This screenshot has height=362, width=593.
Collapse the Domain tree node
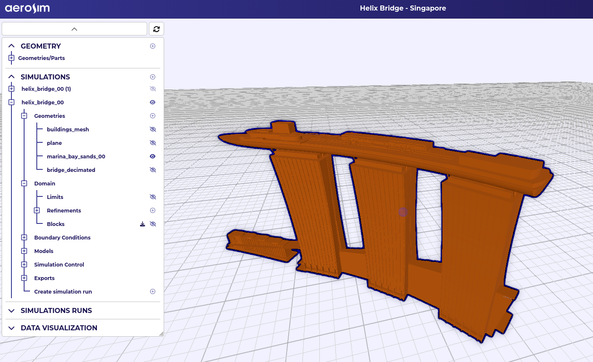pos(24,183)
